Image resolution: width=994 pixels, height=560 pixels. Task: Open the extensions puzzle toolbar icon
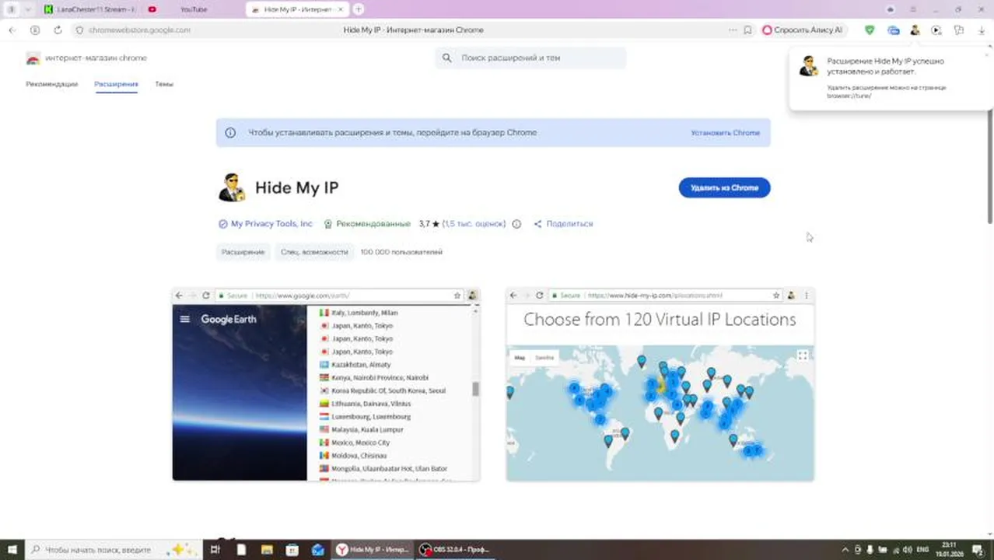(959, 30)
